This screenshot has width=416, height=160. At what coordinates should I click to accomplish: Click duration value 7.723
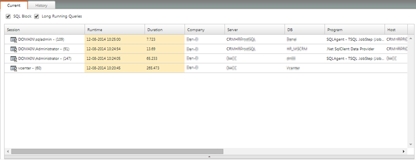click(x=151, y=39)
